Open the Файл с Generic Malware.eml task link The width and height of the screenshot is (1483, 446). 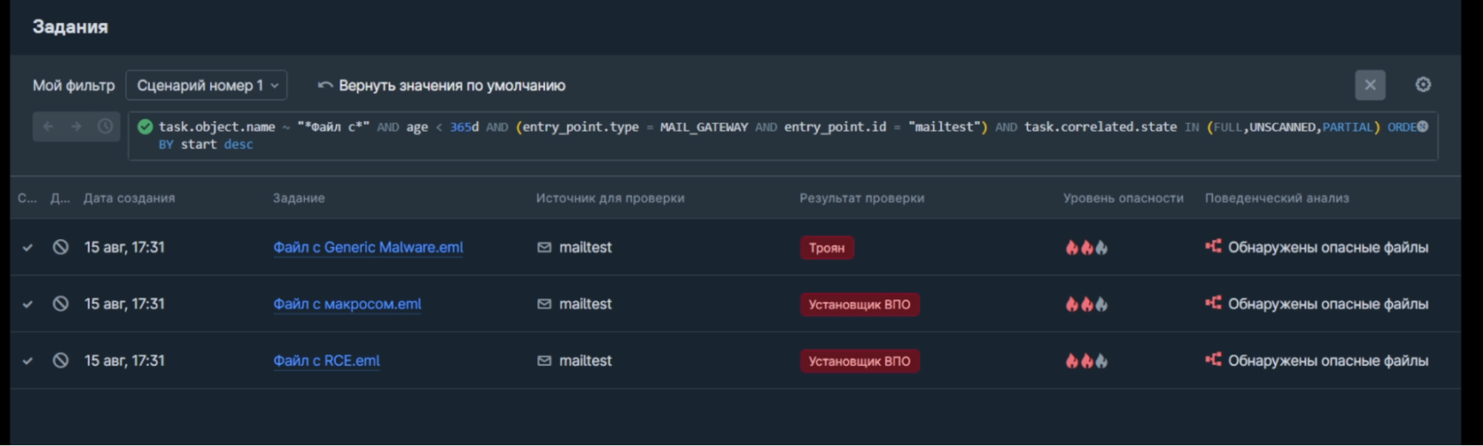point(368,247)
